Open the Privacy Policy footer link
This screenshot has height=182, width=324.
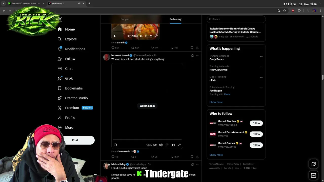pyautogui.click(x=233, y=164)
